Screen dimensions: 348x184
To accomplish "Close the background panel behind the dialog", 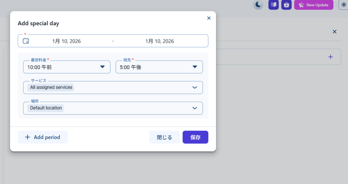I will 334,32.
